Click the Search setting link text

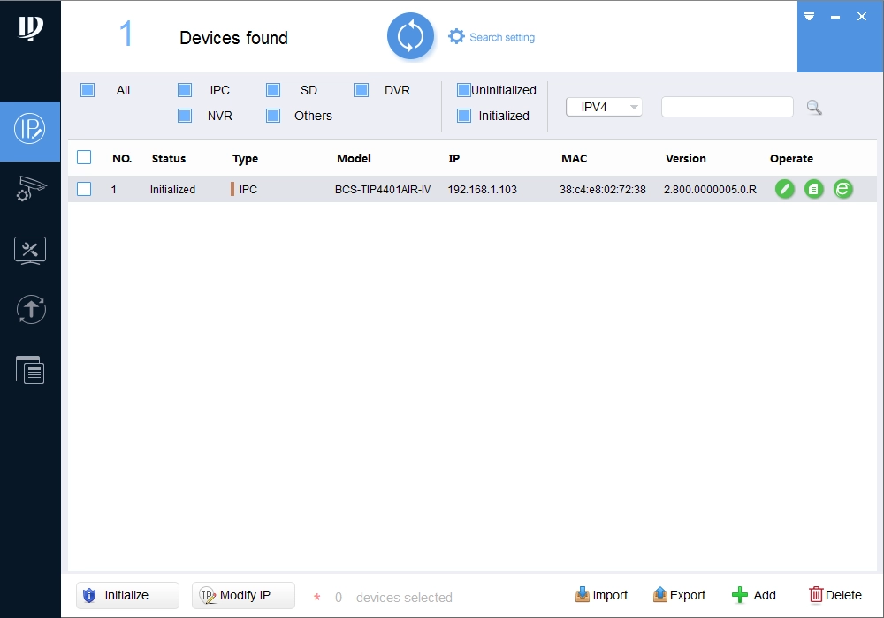[502, 37]
